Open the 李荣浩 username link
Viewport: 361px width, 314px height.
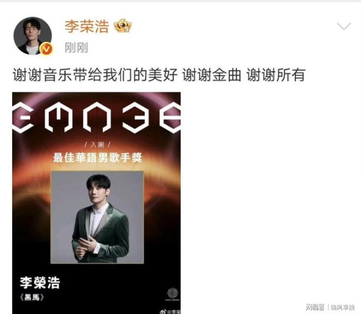(87, 26)
